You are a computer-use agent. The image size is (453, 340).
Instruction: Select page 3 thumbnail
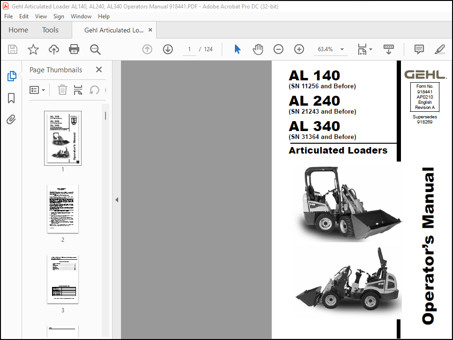point(63,279)
